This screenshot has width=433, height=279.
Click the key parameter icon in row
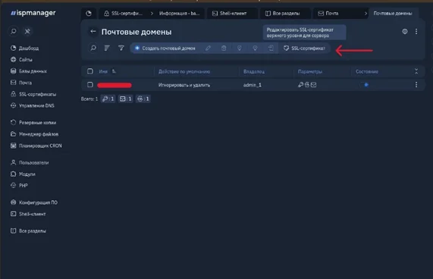(300, 85)
